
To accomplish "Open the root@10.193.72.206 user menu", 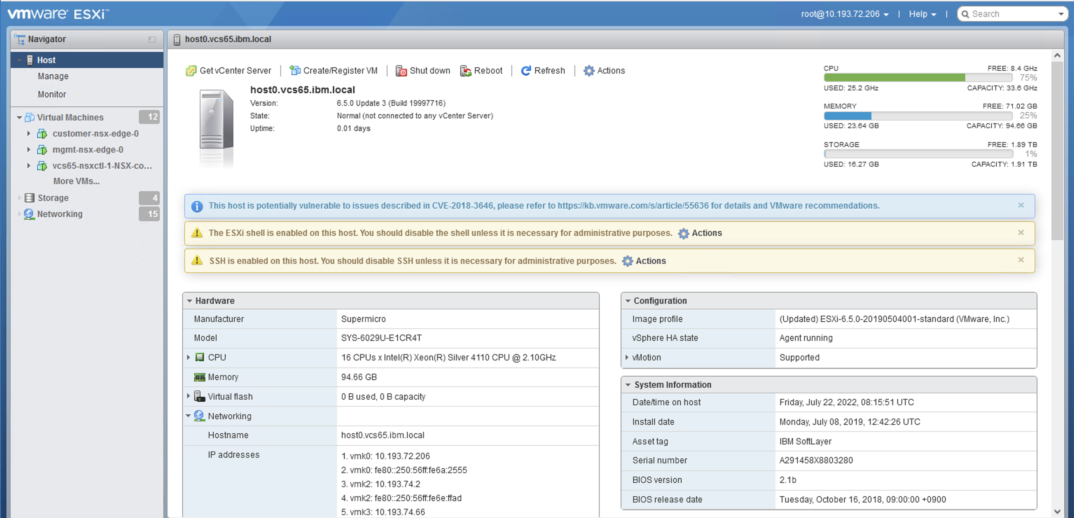I will pos(844,14).
